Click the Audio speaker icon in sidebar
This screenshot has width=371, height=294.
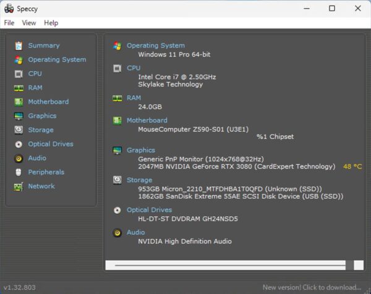(x=19, y=158)
